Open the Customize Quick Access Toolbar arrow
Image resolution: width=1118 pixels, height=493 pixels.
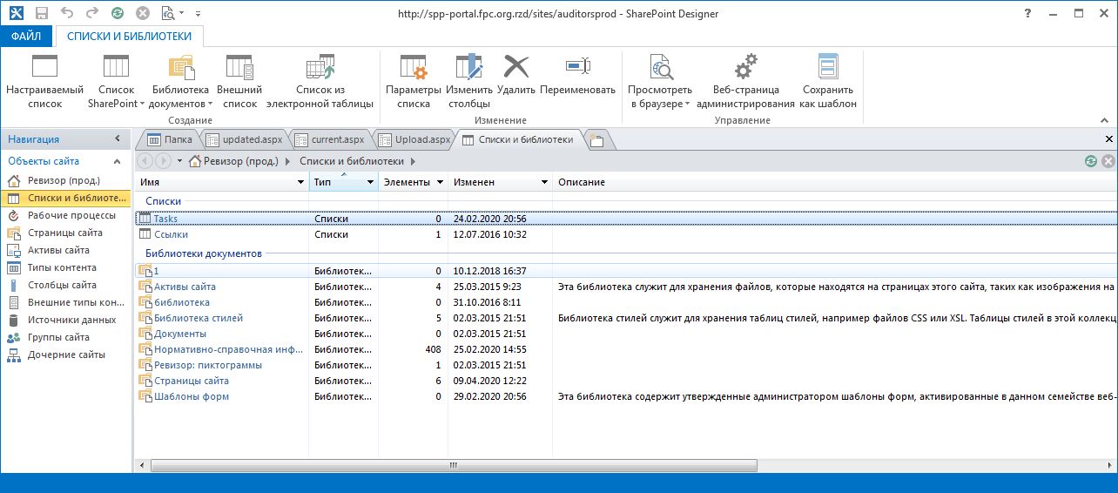(x=199, y=14)
